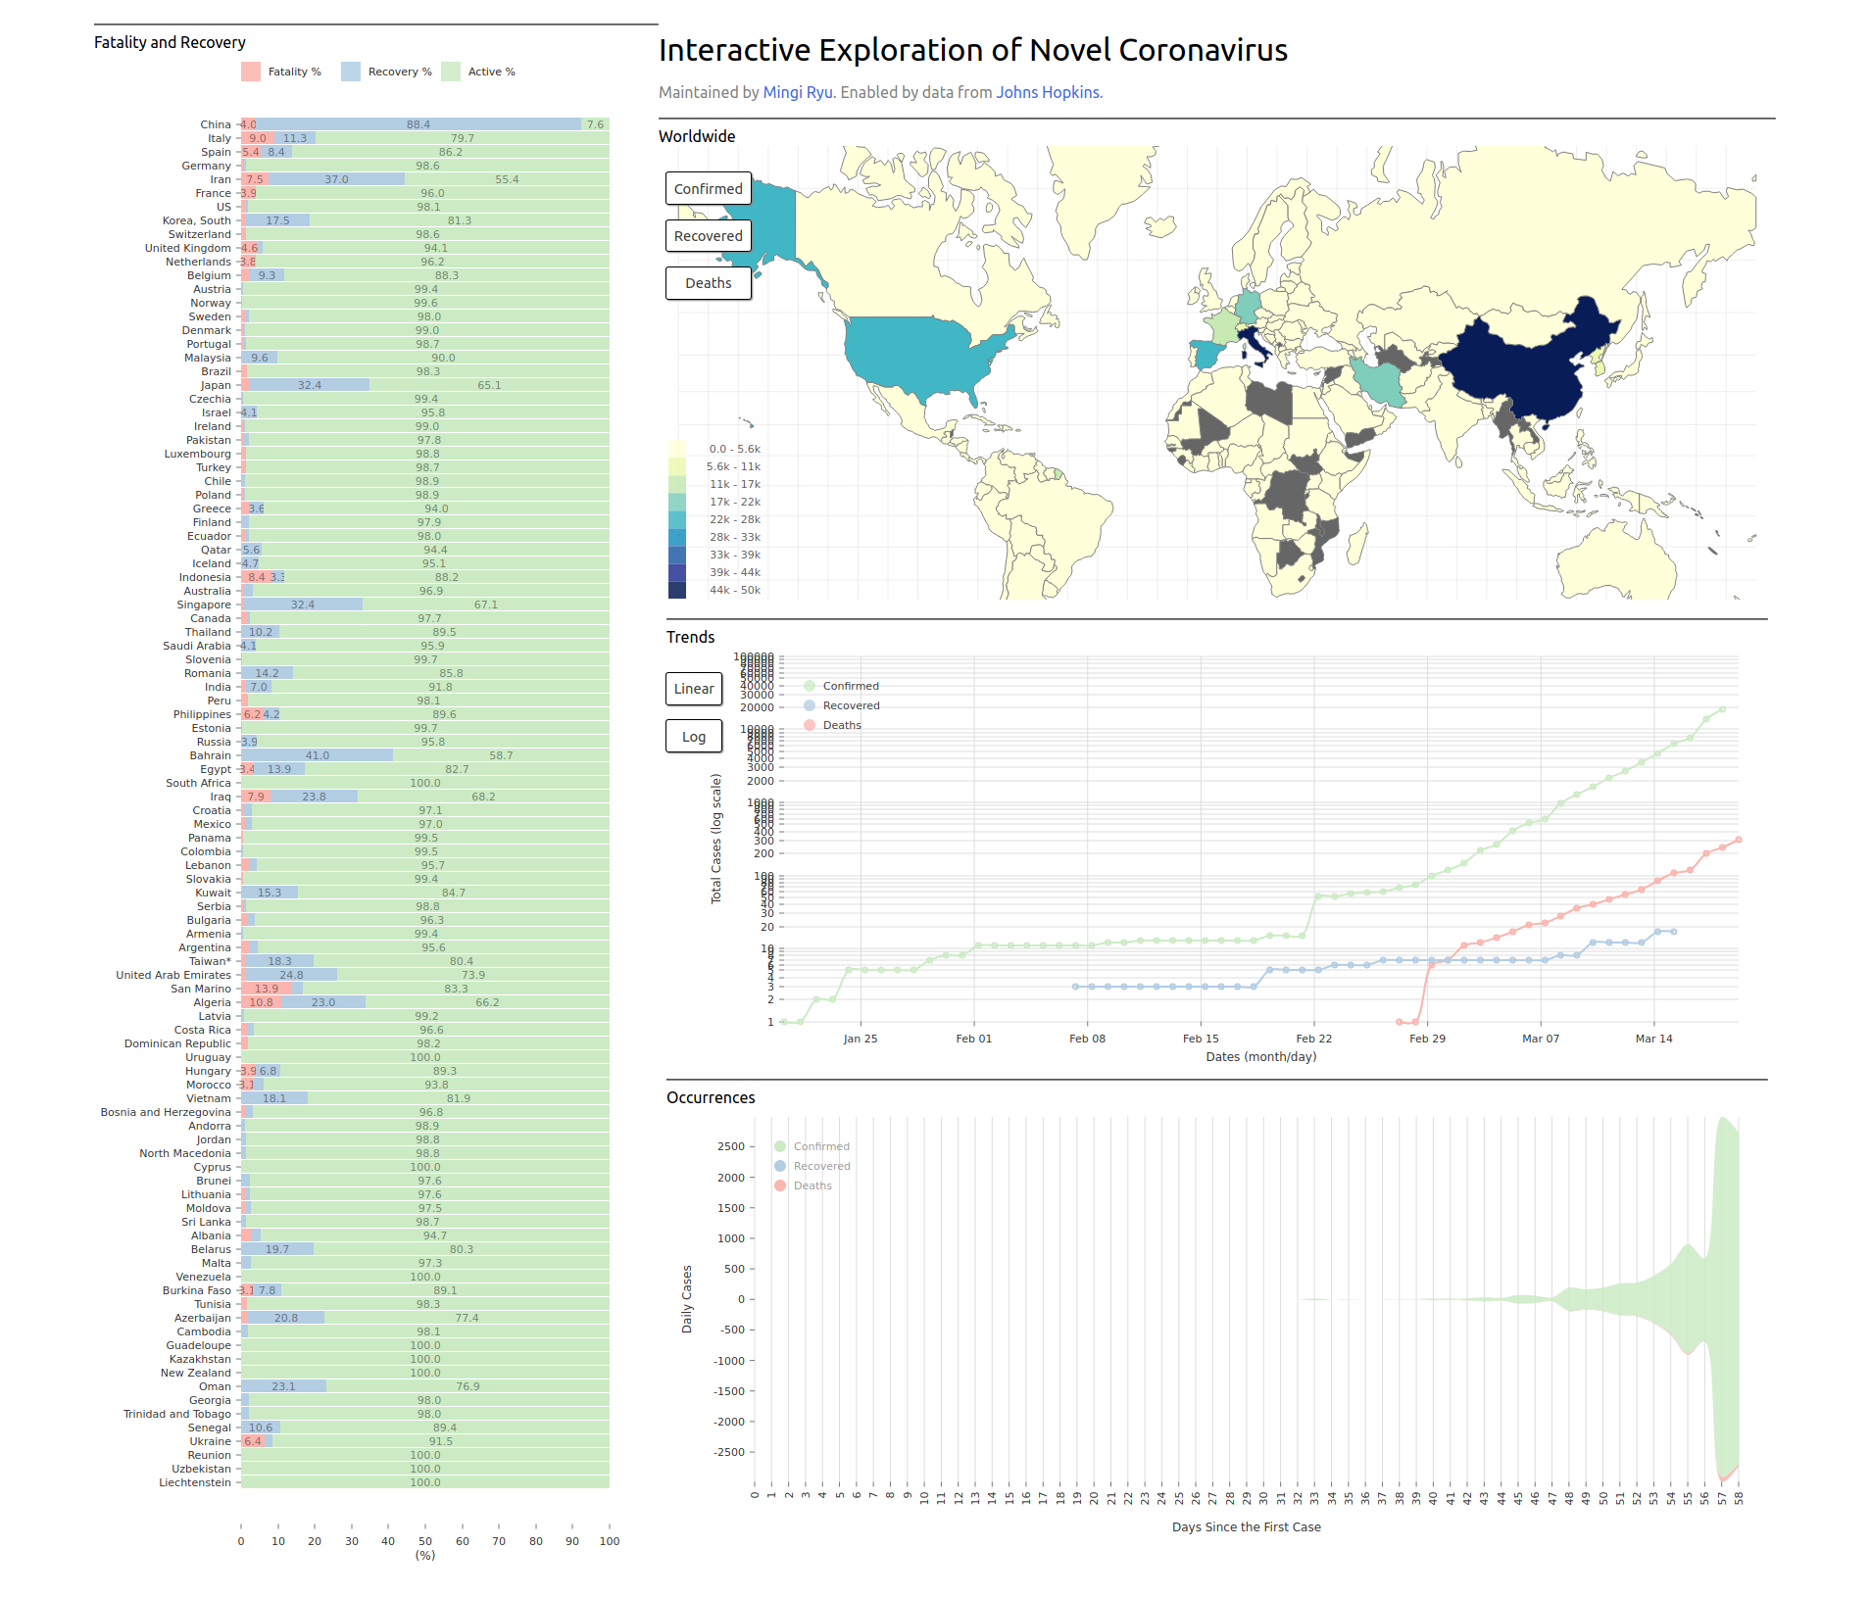Click Iran's 37.0 recovery bar segment
Viewport: 1870px width, 1597px height.
pyautogui.click(x=336, y=179)
